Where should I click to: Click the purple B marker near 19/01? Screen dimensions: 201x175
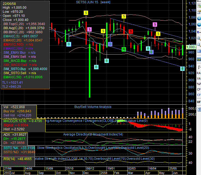click(x=110, y=44)
